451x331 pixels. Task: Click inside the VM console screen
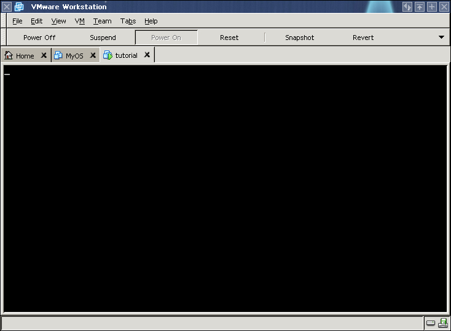point(225,189)
